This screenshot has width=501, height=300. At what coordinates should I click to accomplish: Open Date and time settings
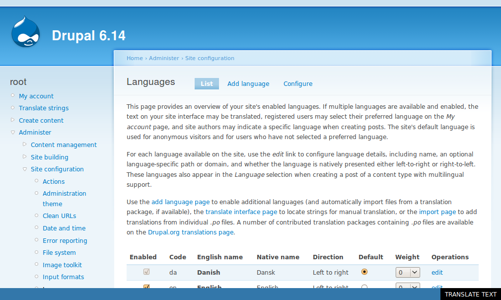64,228
